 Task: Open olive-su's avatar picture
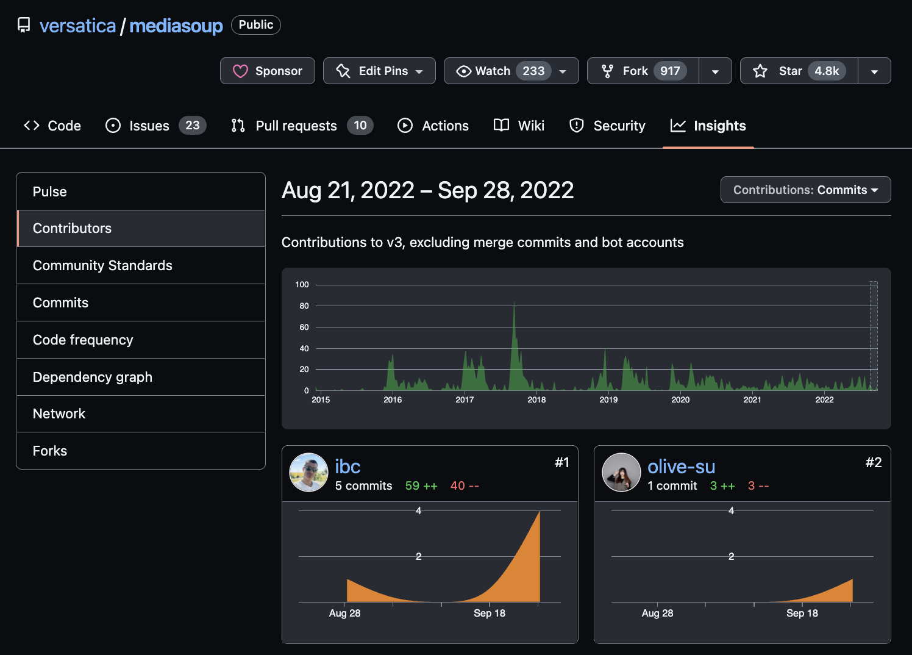[x=621, y=472]
